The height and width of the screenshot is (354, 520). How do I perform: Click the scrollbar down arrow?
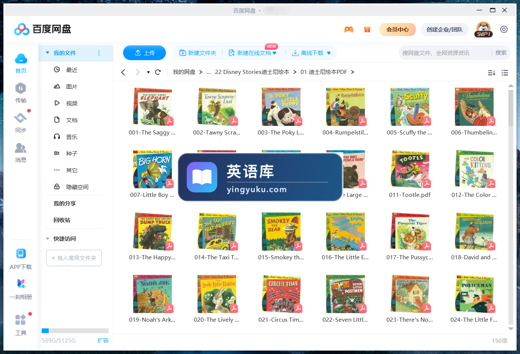click(x=511, y=328)
